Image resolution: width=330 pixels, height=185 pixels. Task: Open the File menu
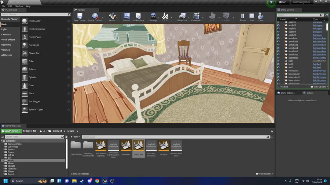(x=3, y=6)
